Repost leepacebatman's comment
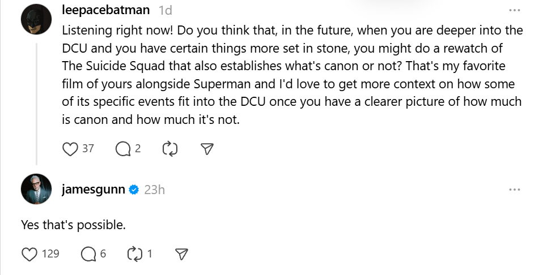The height and width of the screenshot is (275, 543). [169, 149]
